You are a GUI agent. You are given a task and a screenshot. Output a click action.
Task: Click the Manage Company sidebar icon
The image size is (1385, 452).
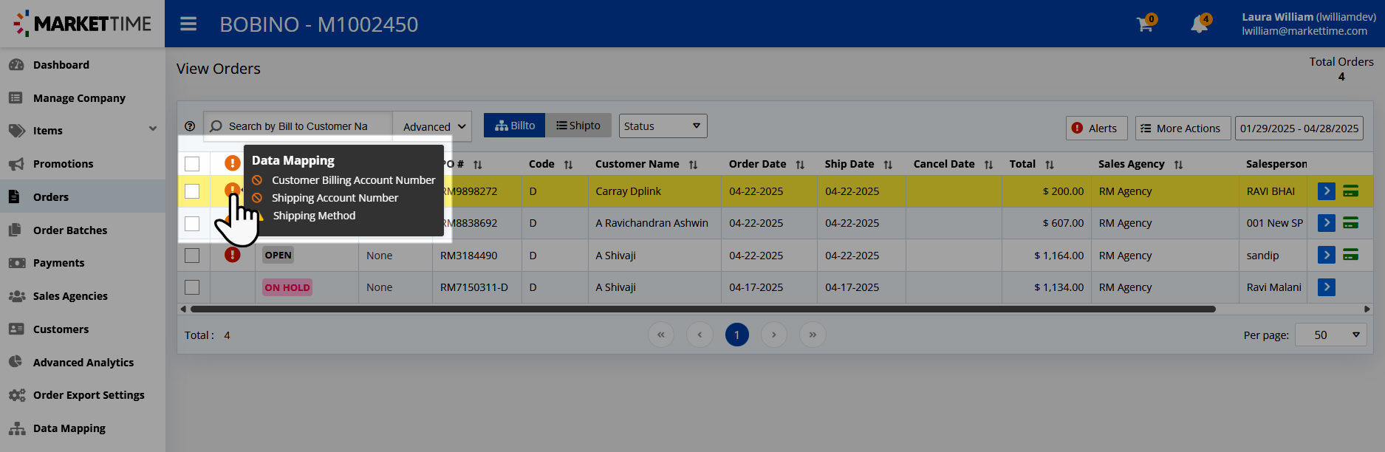coord(16,97)
